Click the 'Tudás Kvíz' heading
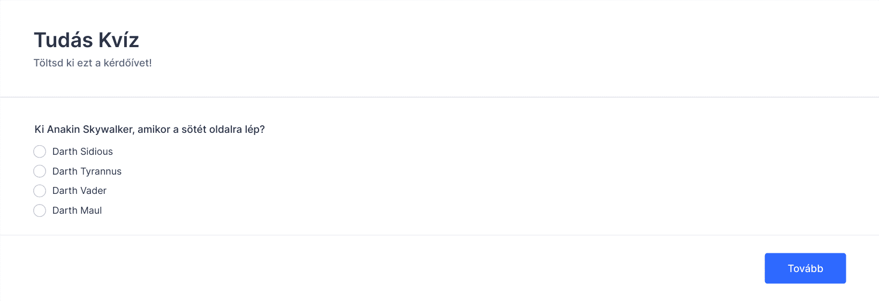Image resolution: width=879 pixels, height=301 pixels. click(87, 40)
